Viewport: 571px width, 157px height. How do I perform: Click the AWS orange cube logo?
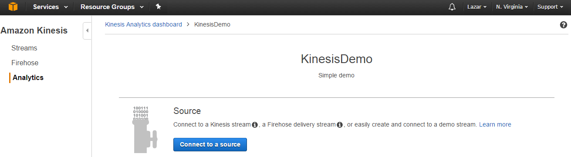[x=13, y=7]
